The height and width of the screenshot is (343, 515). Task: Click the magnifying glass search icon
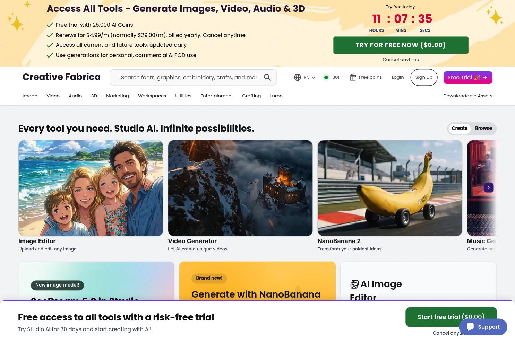click(x=267, y=77)
